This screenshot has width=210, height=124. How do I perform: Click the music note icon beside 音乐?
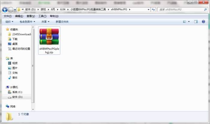click(10, 78)
